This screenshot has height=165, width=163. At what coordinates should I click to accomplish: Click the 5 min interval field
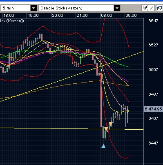[x=16, y=8]
